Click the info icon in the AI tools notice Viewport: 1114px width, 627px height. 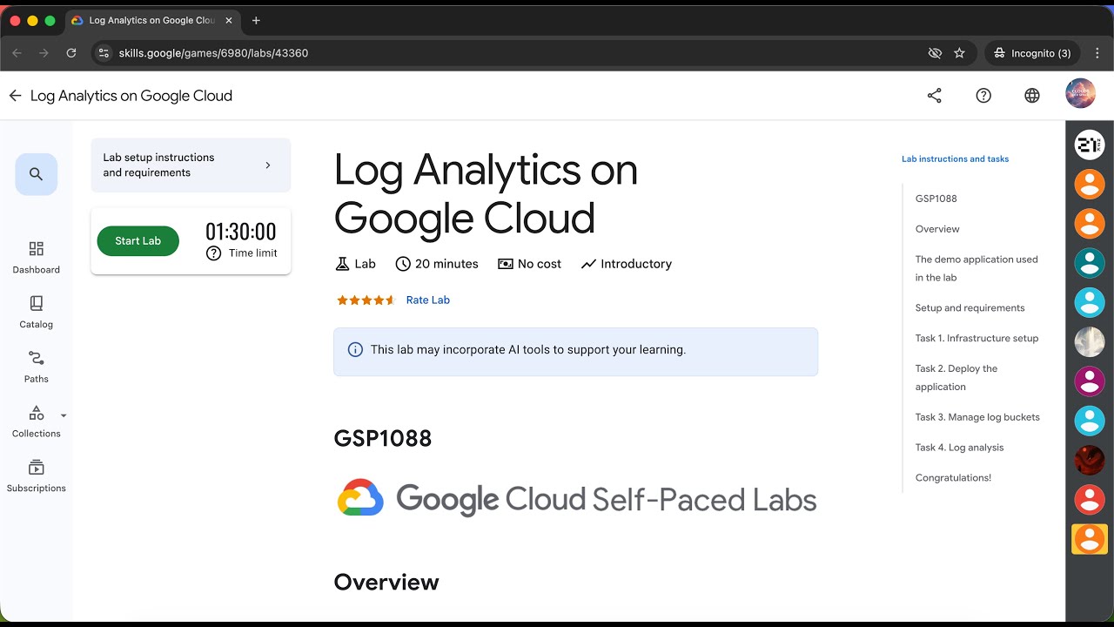tap(355, 350)
